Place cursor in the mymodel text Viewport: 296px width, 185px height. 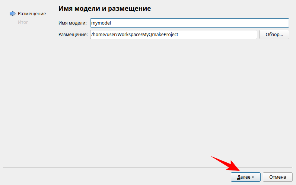(x=101, y=23)
